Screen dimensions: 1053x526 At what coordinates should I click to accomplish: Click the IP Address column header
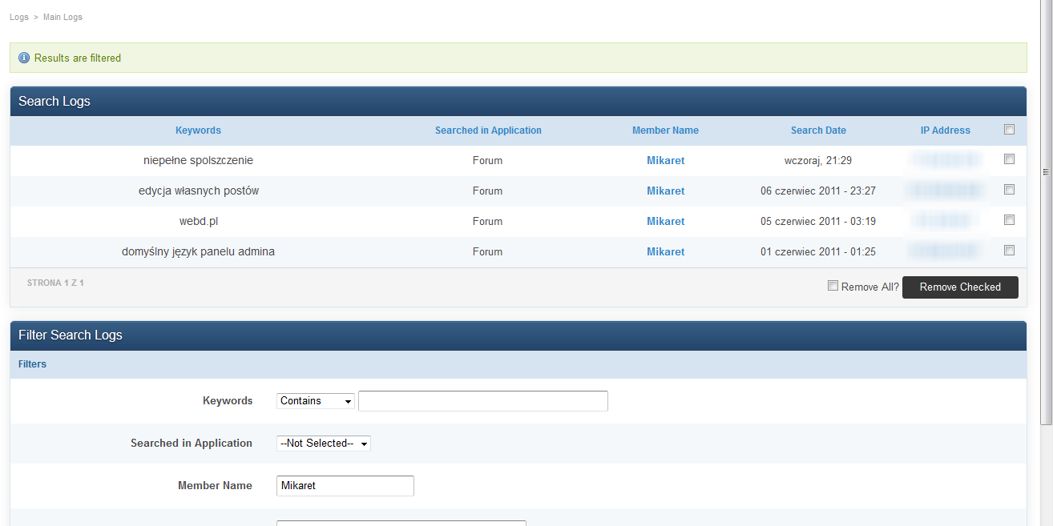[945, 130]
